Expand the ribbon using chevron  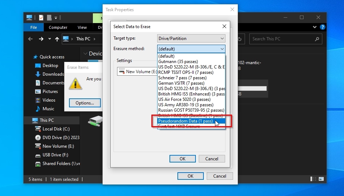(315, 27)
